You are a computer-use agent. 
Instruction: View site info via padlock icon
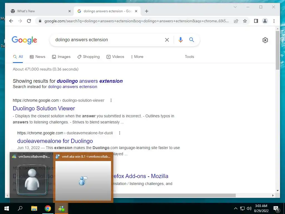coord(40,21)
